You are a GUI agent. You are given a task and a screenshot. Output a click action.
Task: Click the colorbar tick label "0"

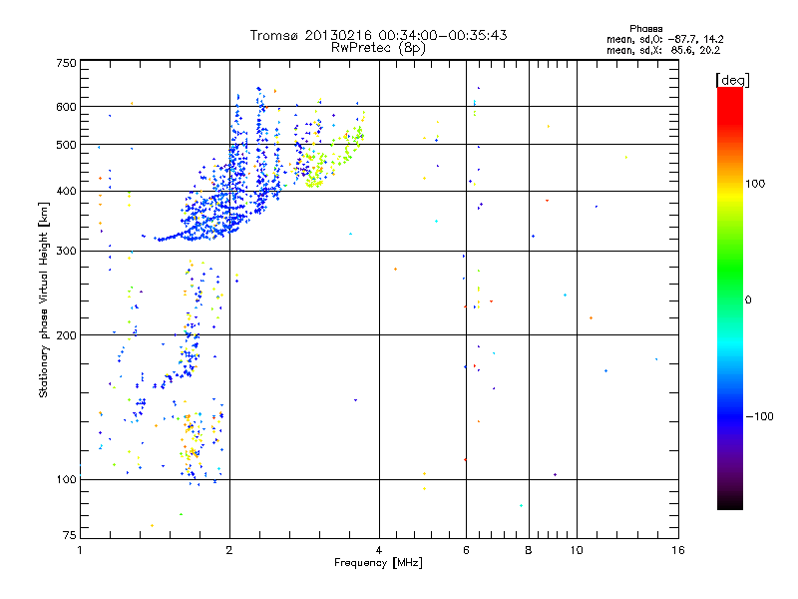click(x=748, y=300)
